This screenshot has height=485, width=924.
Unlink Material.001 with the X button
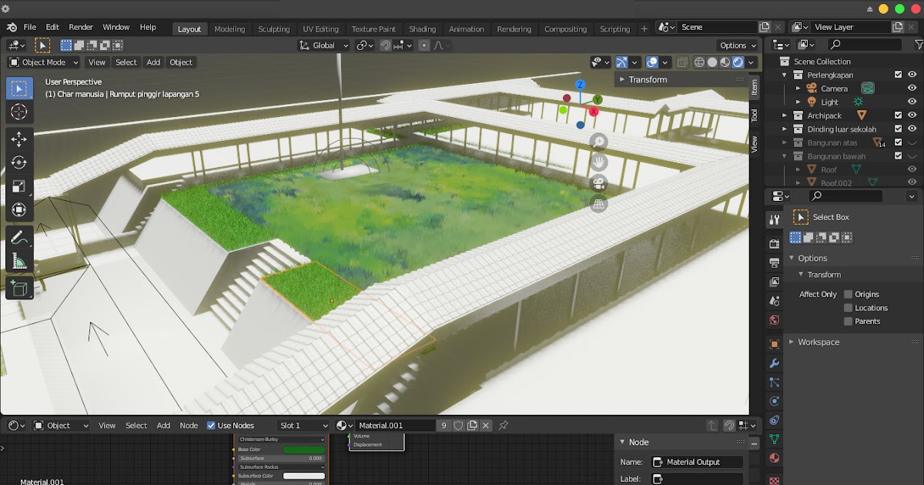coord(485,426)
